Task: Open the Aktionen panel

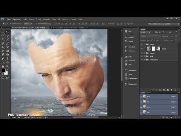Action: click(130, 51)
